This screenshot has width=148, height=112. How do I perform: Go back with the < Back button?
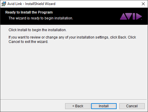click(x=78, y=106)
